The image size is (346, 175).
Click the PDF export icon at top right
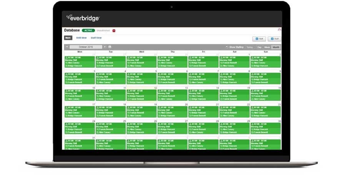[279, 30]
